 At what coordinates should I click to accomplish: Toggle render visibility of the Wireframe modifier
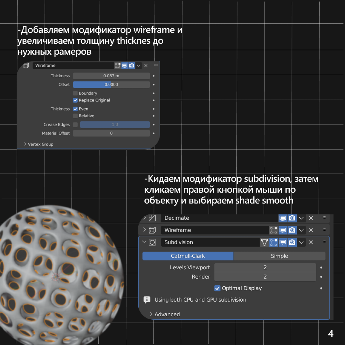click(132, 66)
